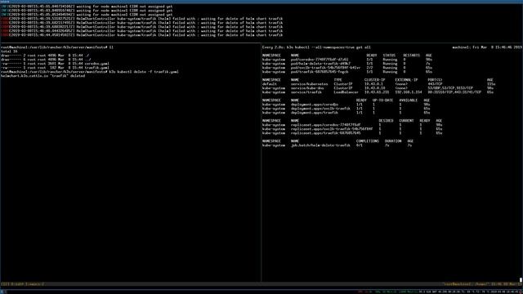This screenshot has width=523, height=294.
Task: Click the 'k3s kubectl delete -f traefik.yaml' command
Action: coord(144,72)
